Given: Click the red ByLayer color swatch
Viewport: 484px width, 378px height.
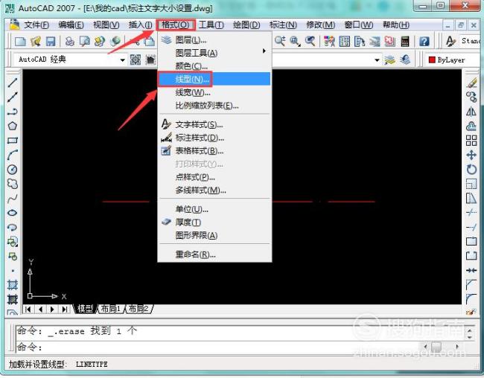Looking at the screenshot, I should 432,60.
